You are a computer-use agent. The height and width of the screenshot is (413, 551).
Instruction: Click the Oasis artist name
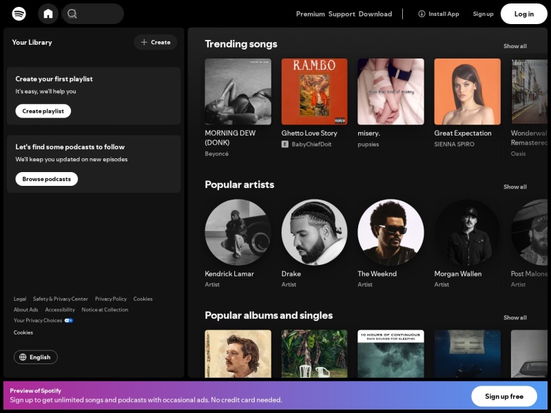tap(519, 153)
